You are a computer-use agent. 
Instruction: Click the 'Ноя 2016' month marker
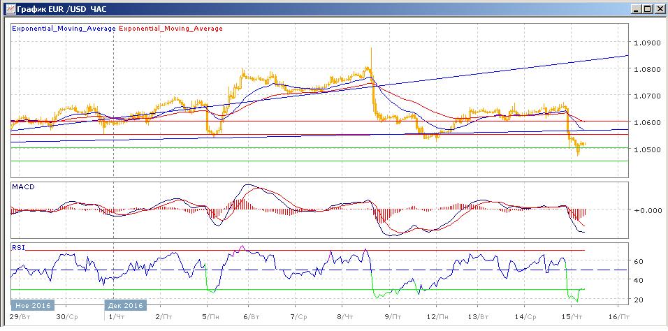tap(33, 305)
